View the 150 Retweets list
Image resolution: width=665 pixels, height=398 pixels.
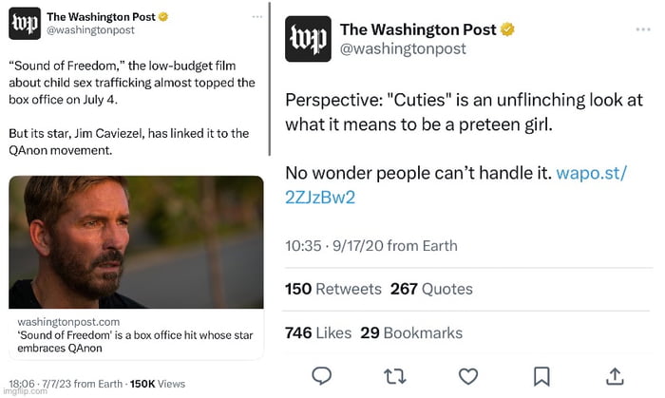point(332,289)
